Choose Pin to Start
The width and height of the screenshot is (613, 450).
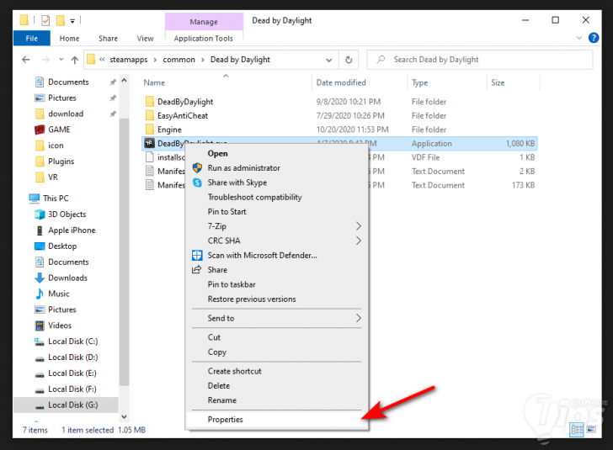pos(277,212)
